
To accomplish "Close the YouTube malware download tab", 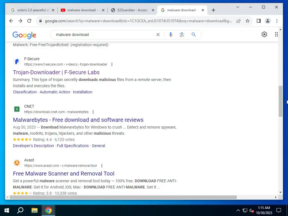I will [x=103, y=10].
